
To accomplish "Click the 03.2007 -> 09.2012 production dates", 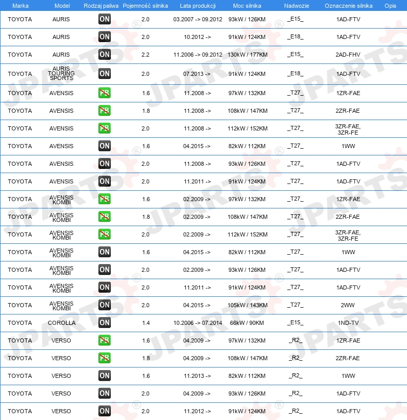I will [198, 19].
